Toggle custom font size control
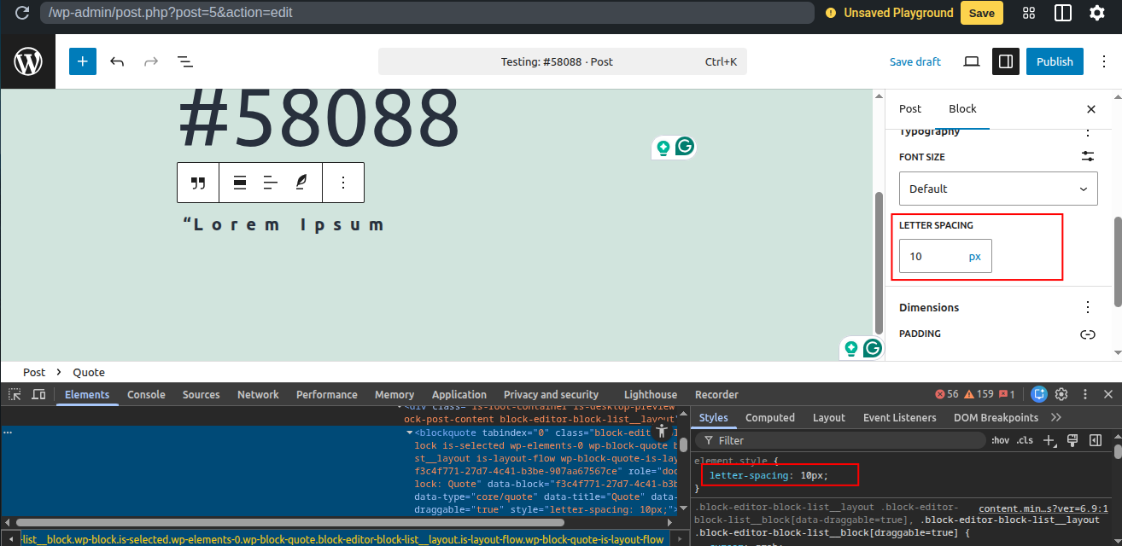This screenshot has height=546, width=1122. (1087, 157)
